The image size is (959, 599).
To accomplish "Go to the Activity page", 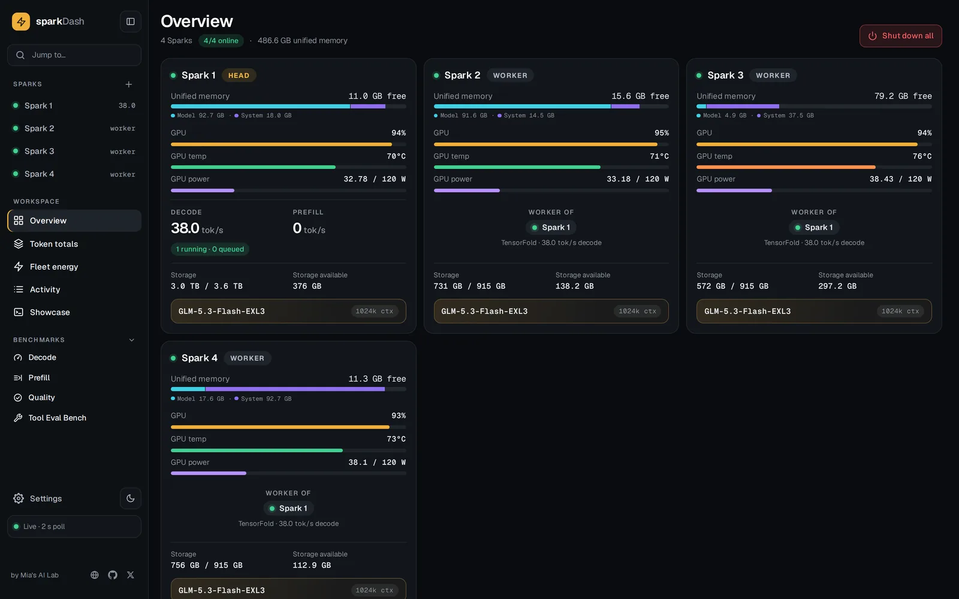I will [74, 289].
